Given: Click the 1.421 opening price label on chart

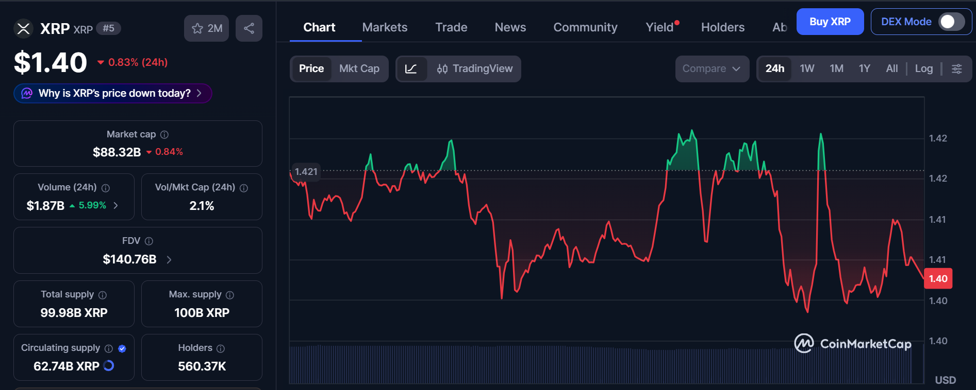Looking at the screenshot, I should point(306,171).
